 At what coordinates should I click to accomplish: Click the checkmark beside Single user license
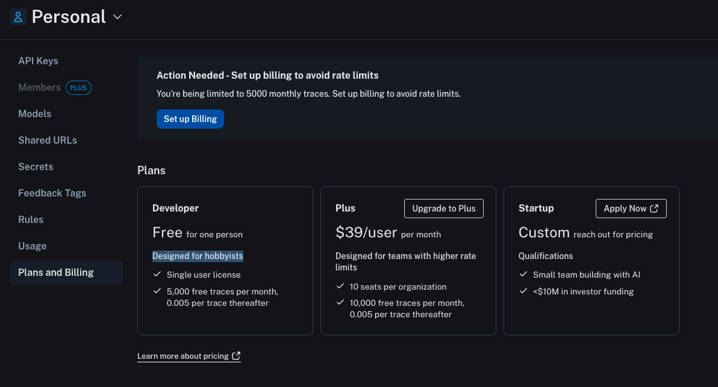click(x=157, y=275)
